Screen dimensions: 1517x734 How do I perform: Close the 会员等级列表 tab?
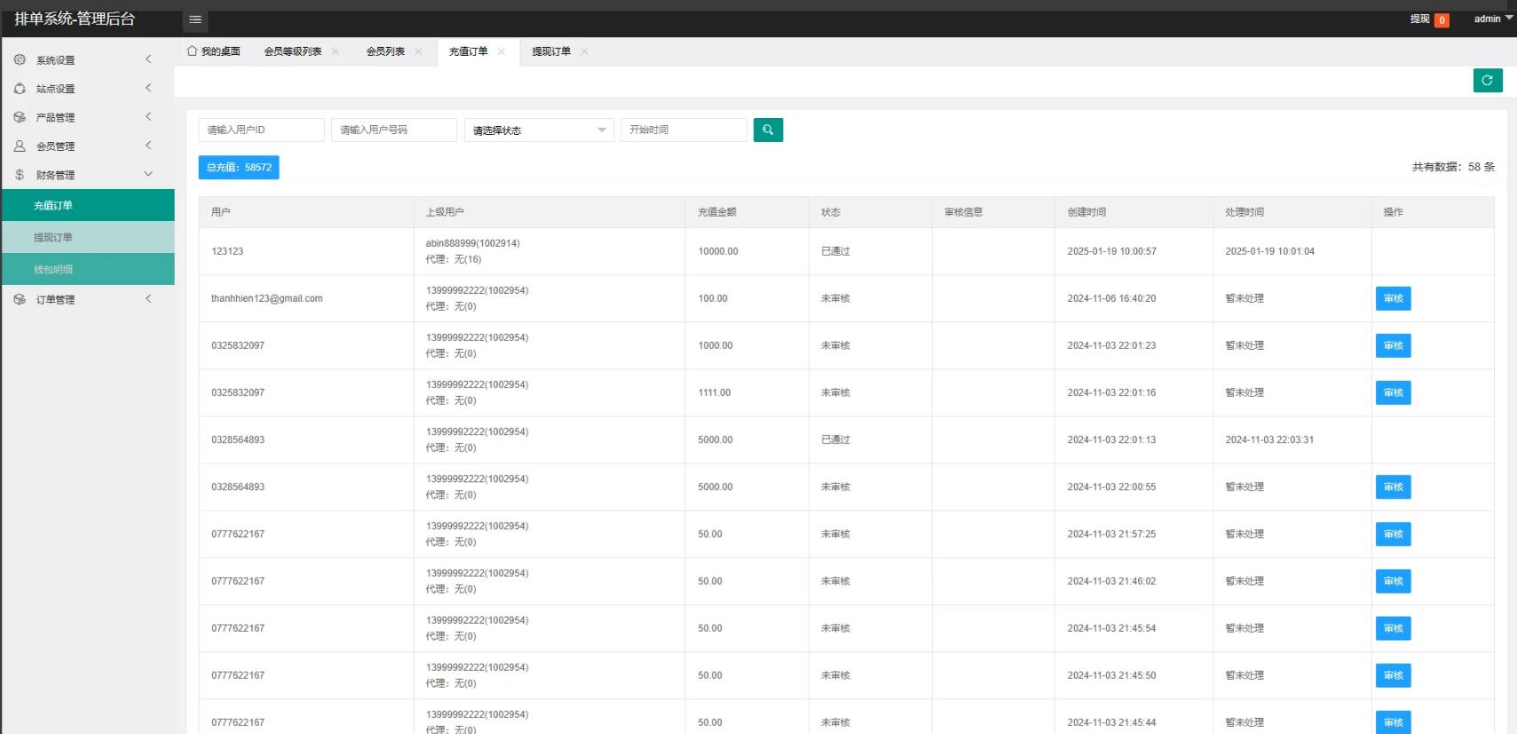click(x=336, y=51)
